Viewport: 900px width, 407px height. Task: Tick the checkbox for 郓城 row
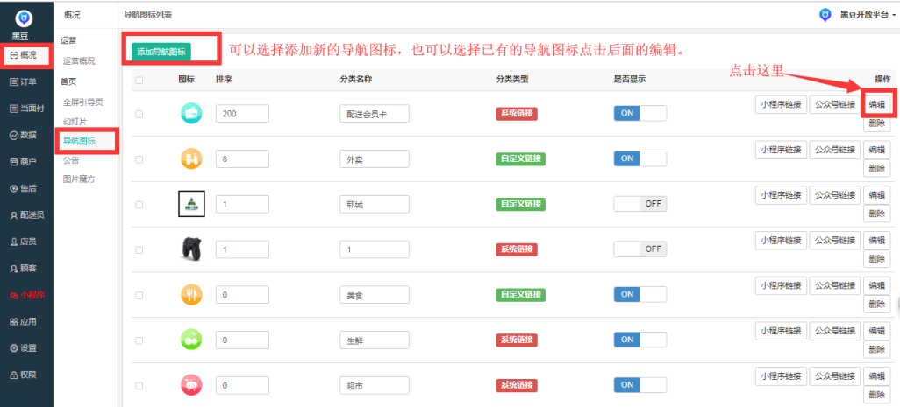pos(139,204)
